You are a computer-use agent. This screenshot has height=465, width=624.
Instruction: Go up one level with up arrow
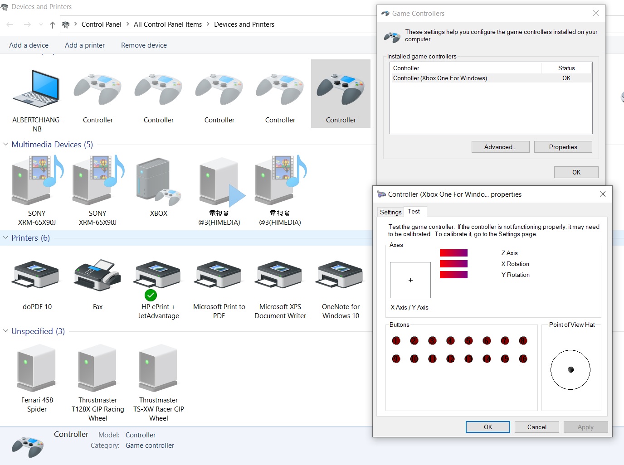(x=53, y=24)
